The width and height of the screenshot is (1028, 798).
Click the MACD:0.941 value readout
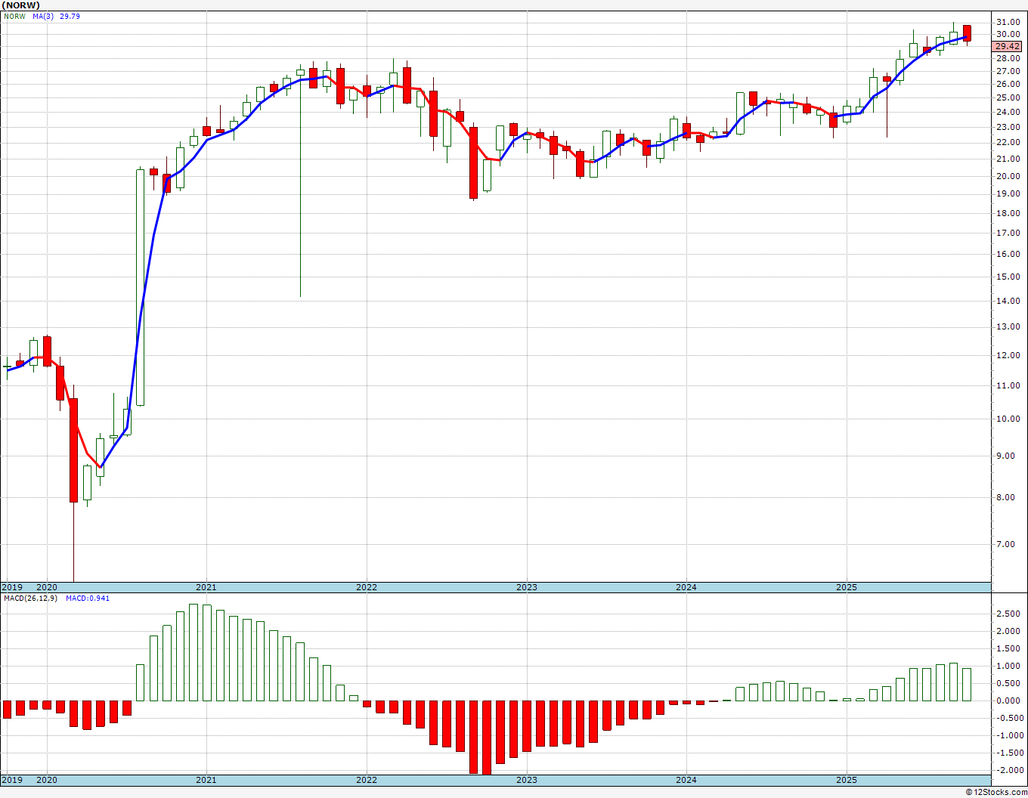pos(88,598)
